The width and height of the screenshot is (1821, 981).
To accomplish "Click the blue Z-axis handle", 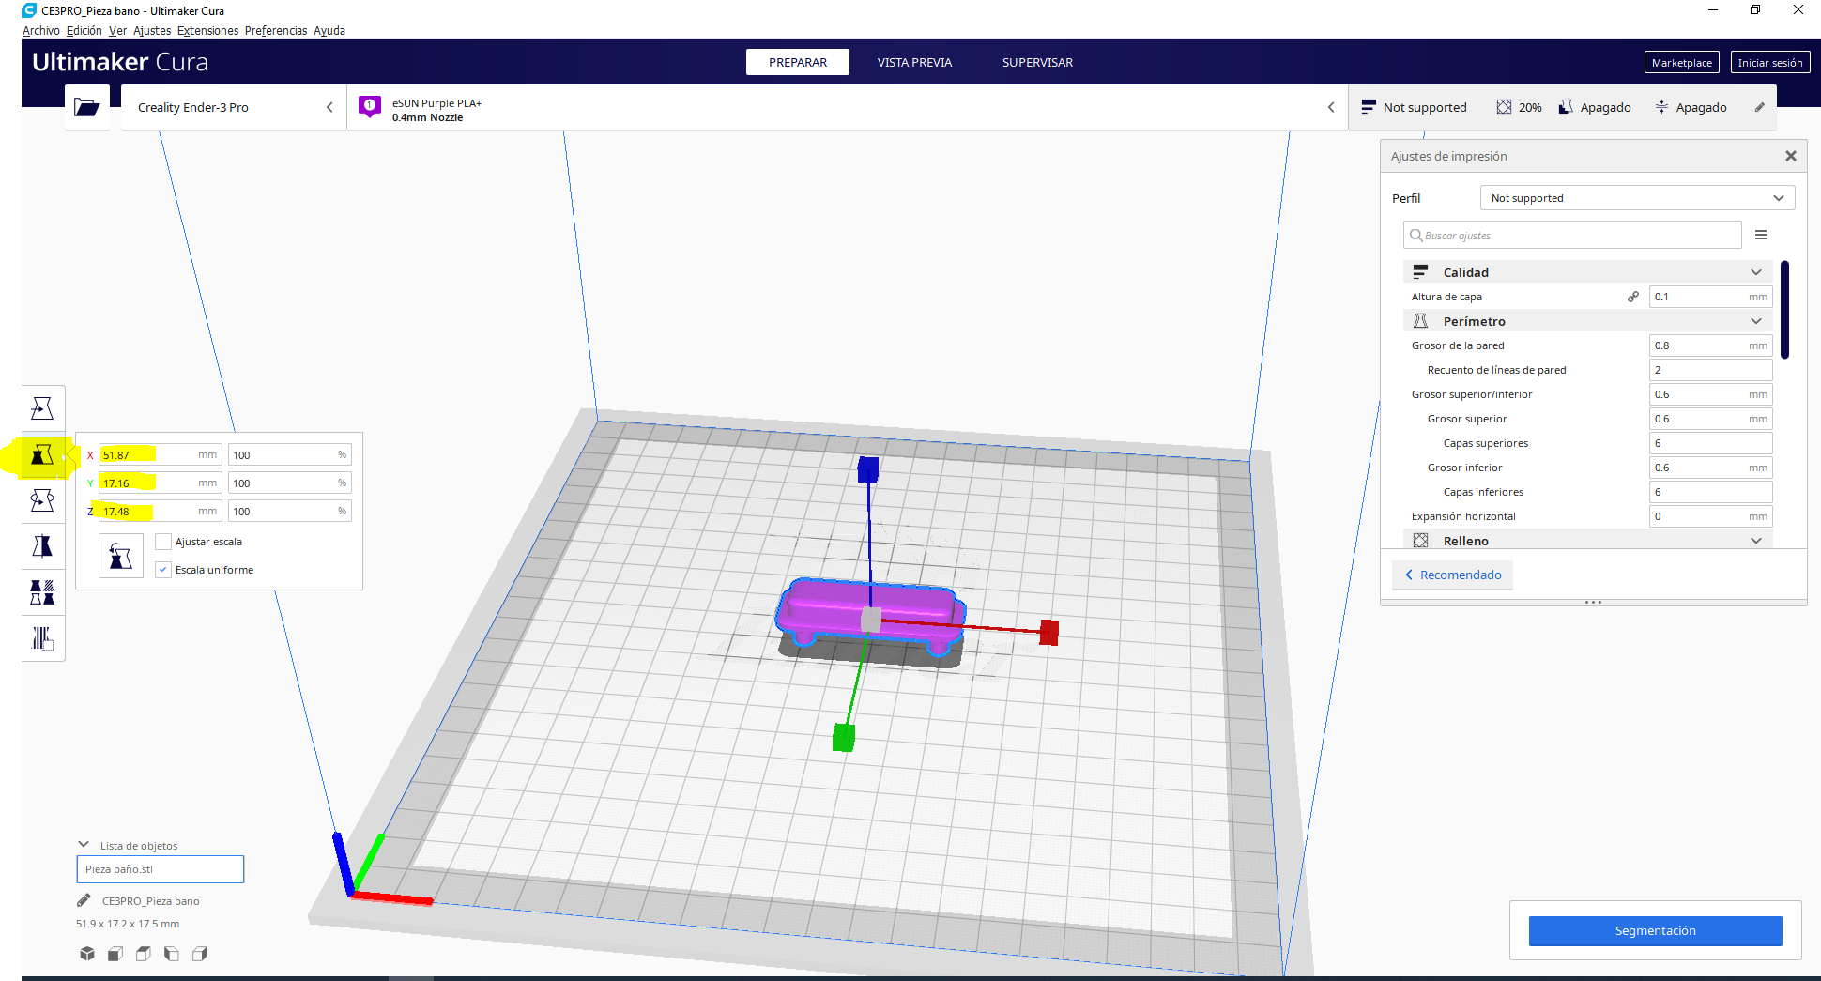I will 868,469.
